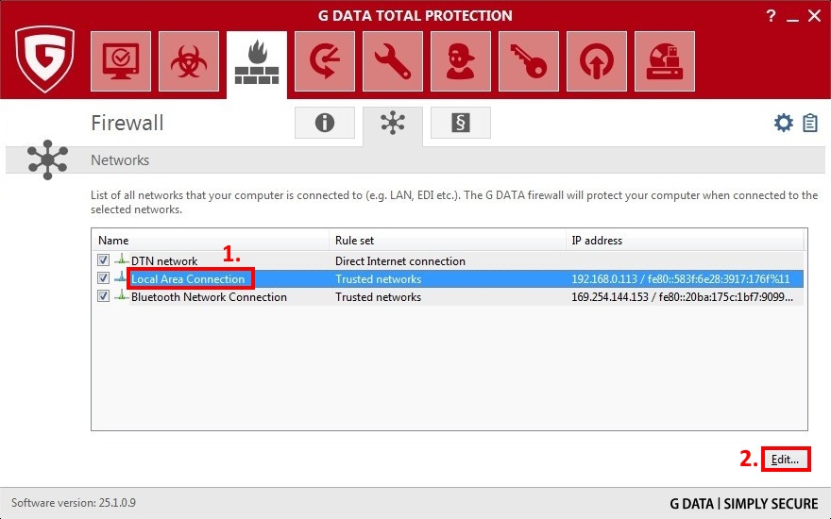This screenshot has width=831, height=519.
Task: Open help via the question mark
Action: [x=772, y=16]
